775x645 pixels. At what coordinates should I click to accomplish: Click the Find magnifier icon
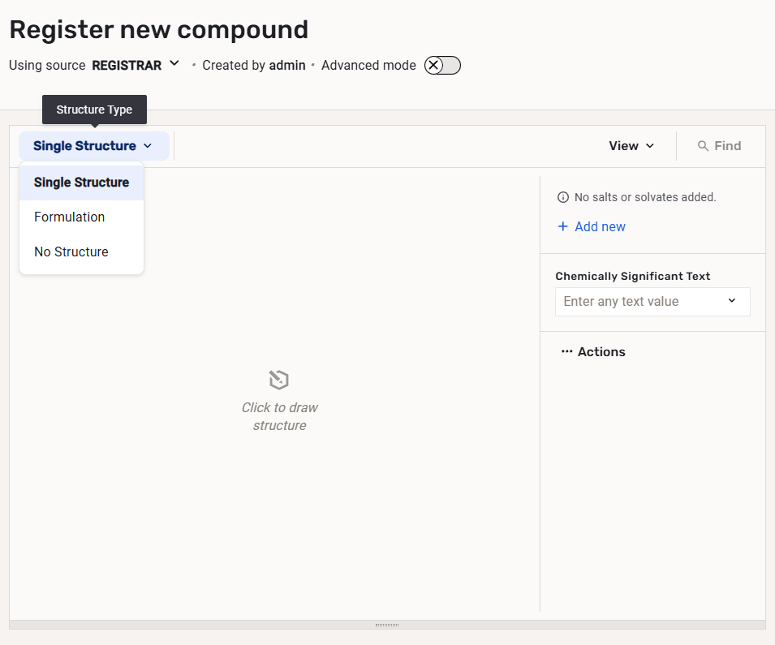pos(704,146)
